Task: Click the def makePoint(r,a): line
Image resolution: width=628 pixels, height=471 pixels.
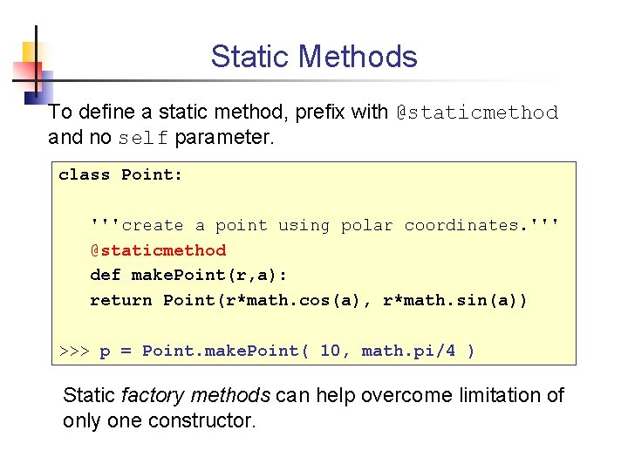Action: (x=188, y=275)
